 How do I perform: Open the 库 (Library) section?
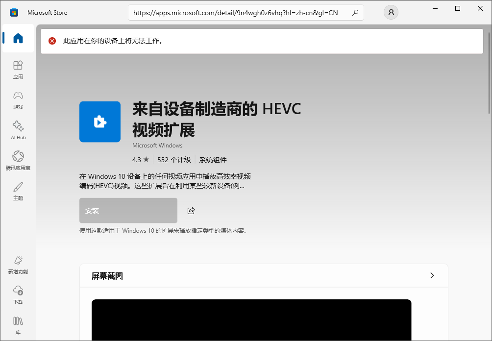click(18, 325)
